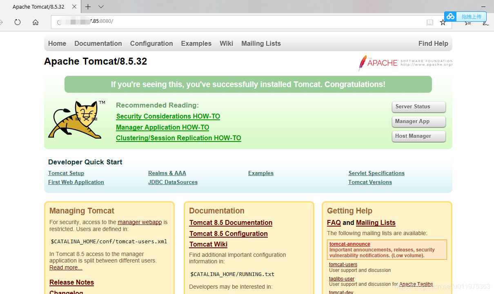Close the Apache Tomcat/8.5.32 tab

click(x=73, y=7)
